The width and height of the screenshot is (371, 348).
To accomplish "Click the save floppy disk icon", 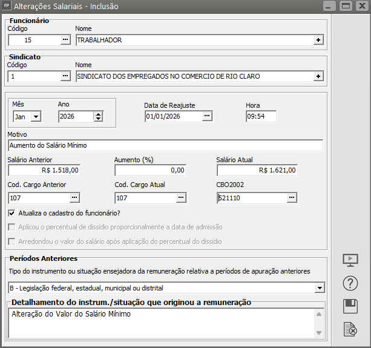I will [350, 306].
